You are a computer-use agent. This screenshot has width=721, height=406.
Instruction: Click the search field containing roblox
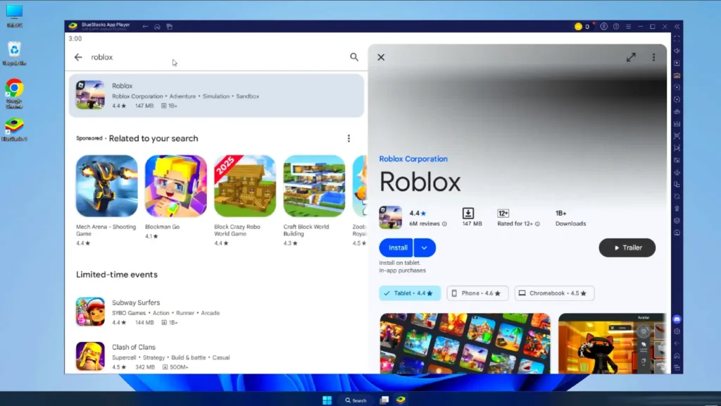click(x=216, y=57)
